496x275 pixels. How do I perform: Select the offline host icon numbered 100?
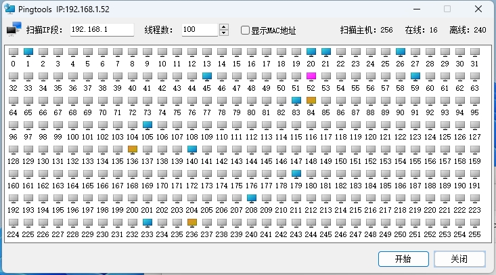pos(73,125)
